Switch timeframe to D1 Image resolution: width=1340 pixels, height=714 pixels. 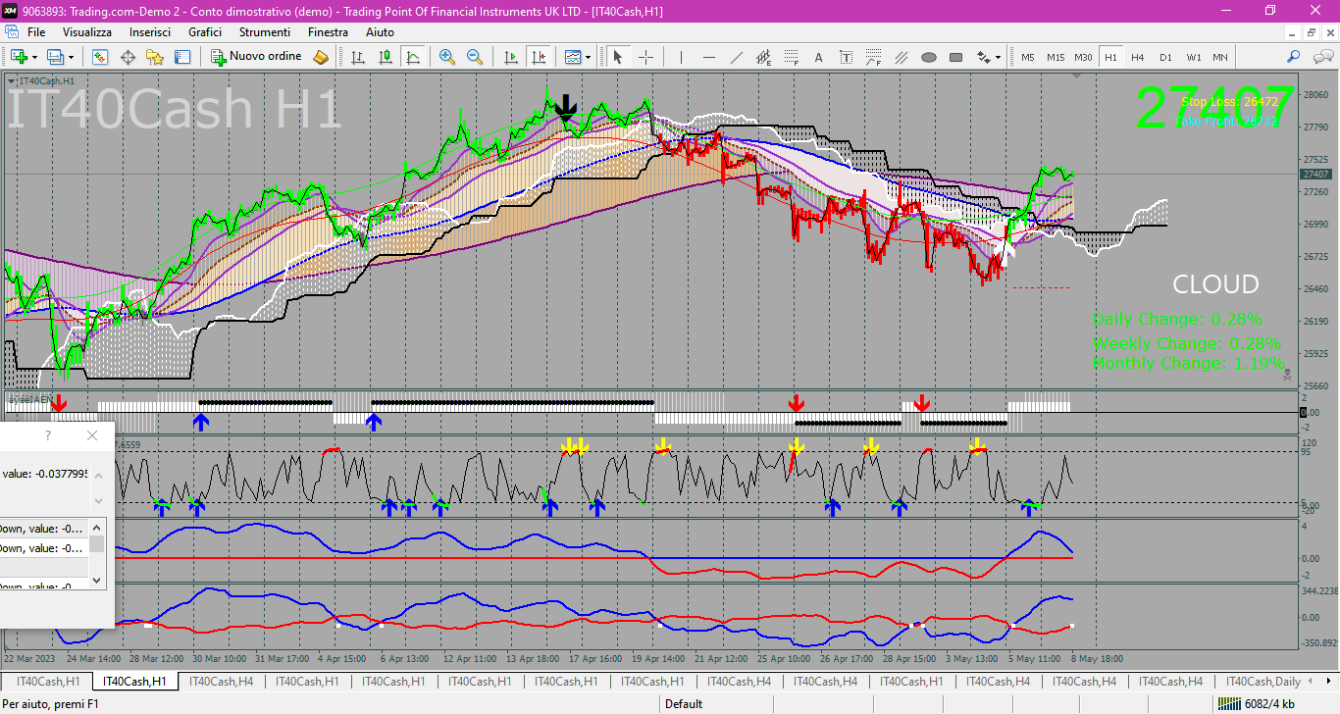pyautogui.click(x=1165, y=57)
